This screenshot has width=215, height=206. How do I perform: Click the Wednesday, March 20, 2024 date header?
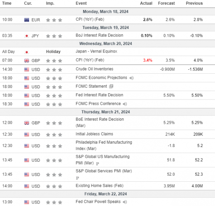(106, 44)
